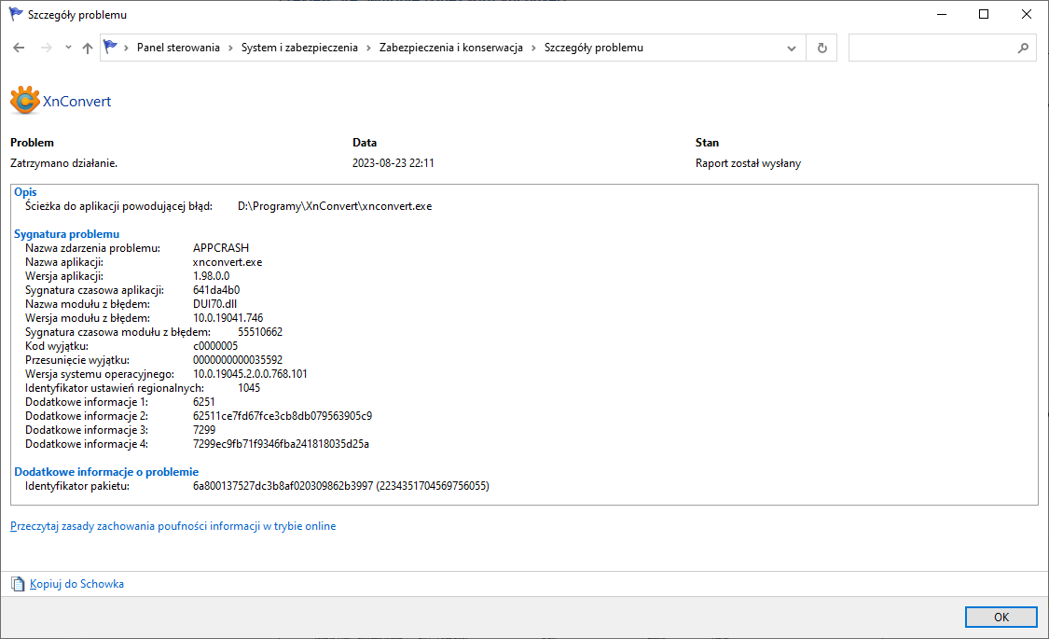Click the clipboard icon beside Kopiuj do Schowka
This screenshot has width=1049, height=639.
pyautogui.click(x=18, y=584)
